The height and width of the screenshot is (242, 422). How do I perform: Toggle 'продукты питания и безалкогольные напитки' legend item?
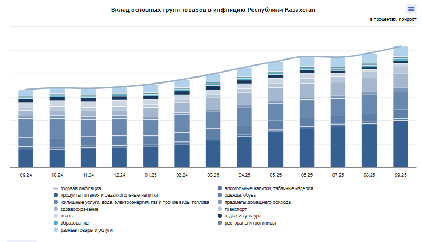point(109,195)
